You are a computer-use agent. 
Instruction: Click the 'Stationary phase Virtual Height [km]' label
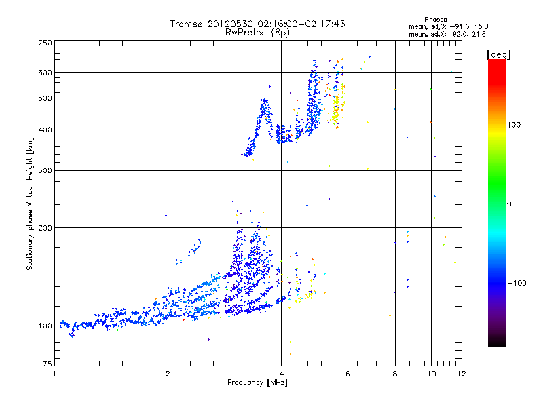tap(30, 203)
